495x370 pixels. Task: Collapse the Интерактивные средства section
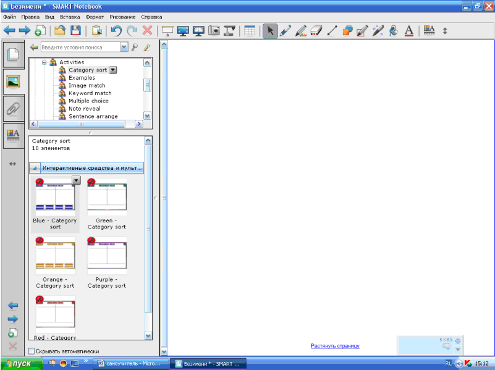point(35,167)
